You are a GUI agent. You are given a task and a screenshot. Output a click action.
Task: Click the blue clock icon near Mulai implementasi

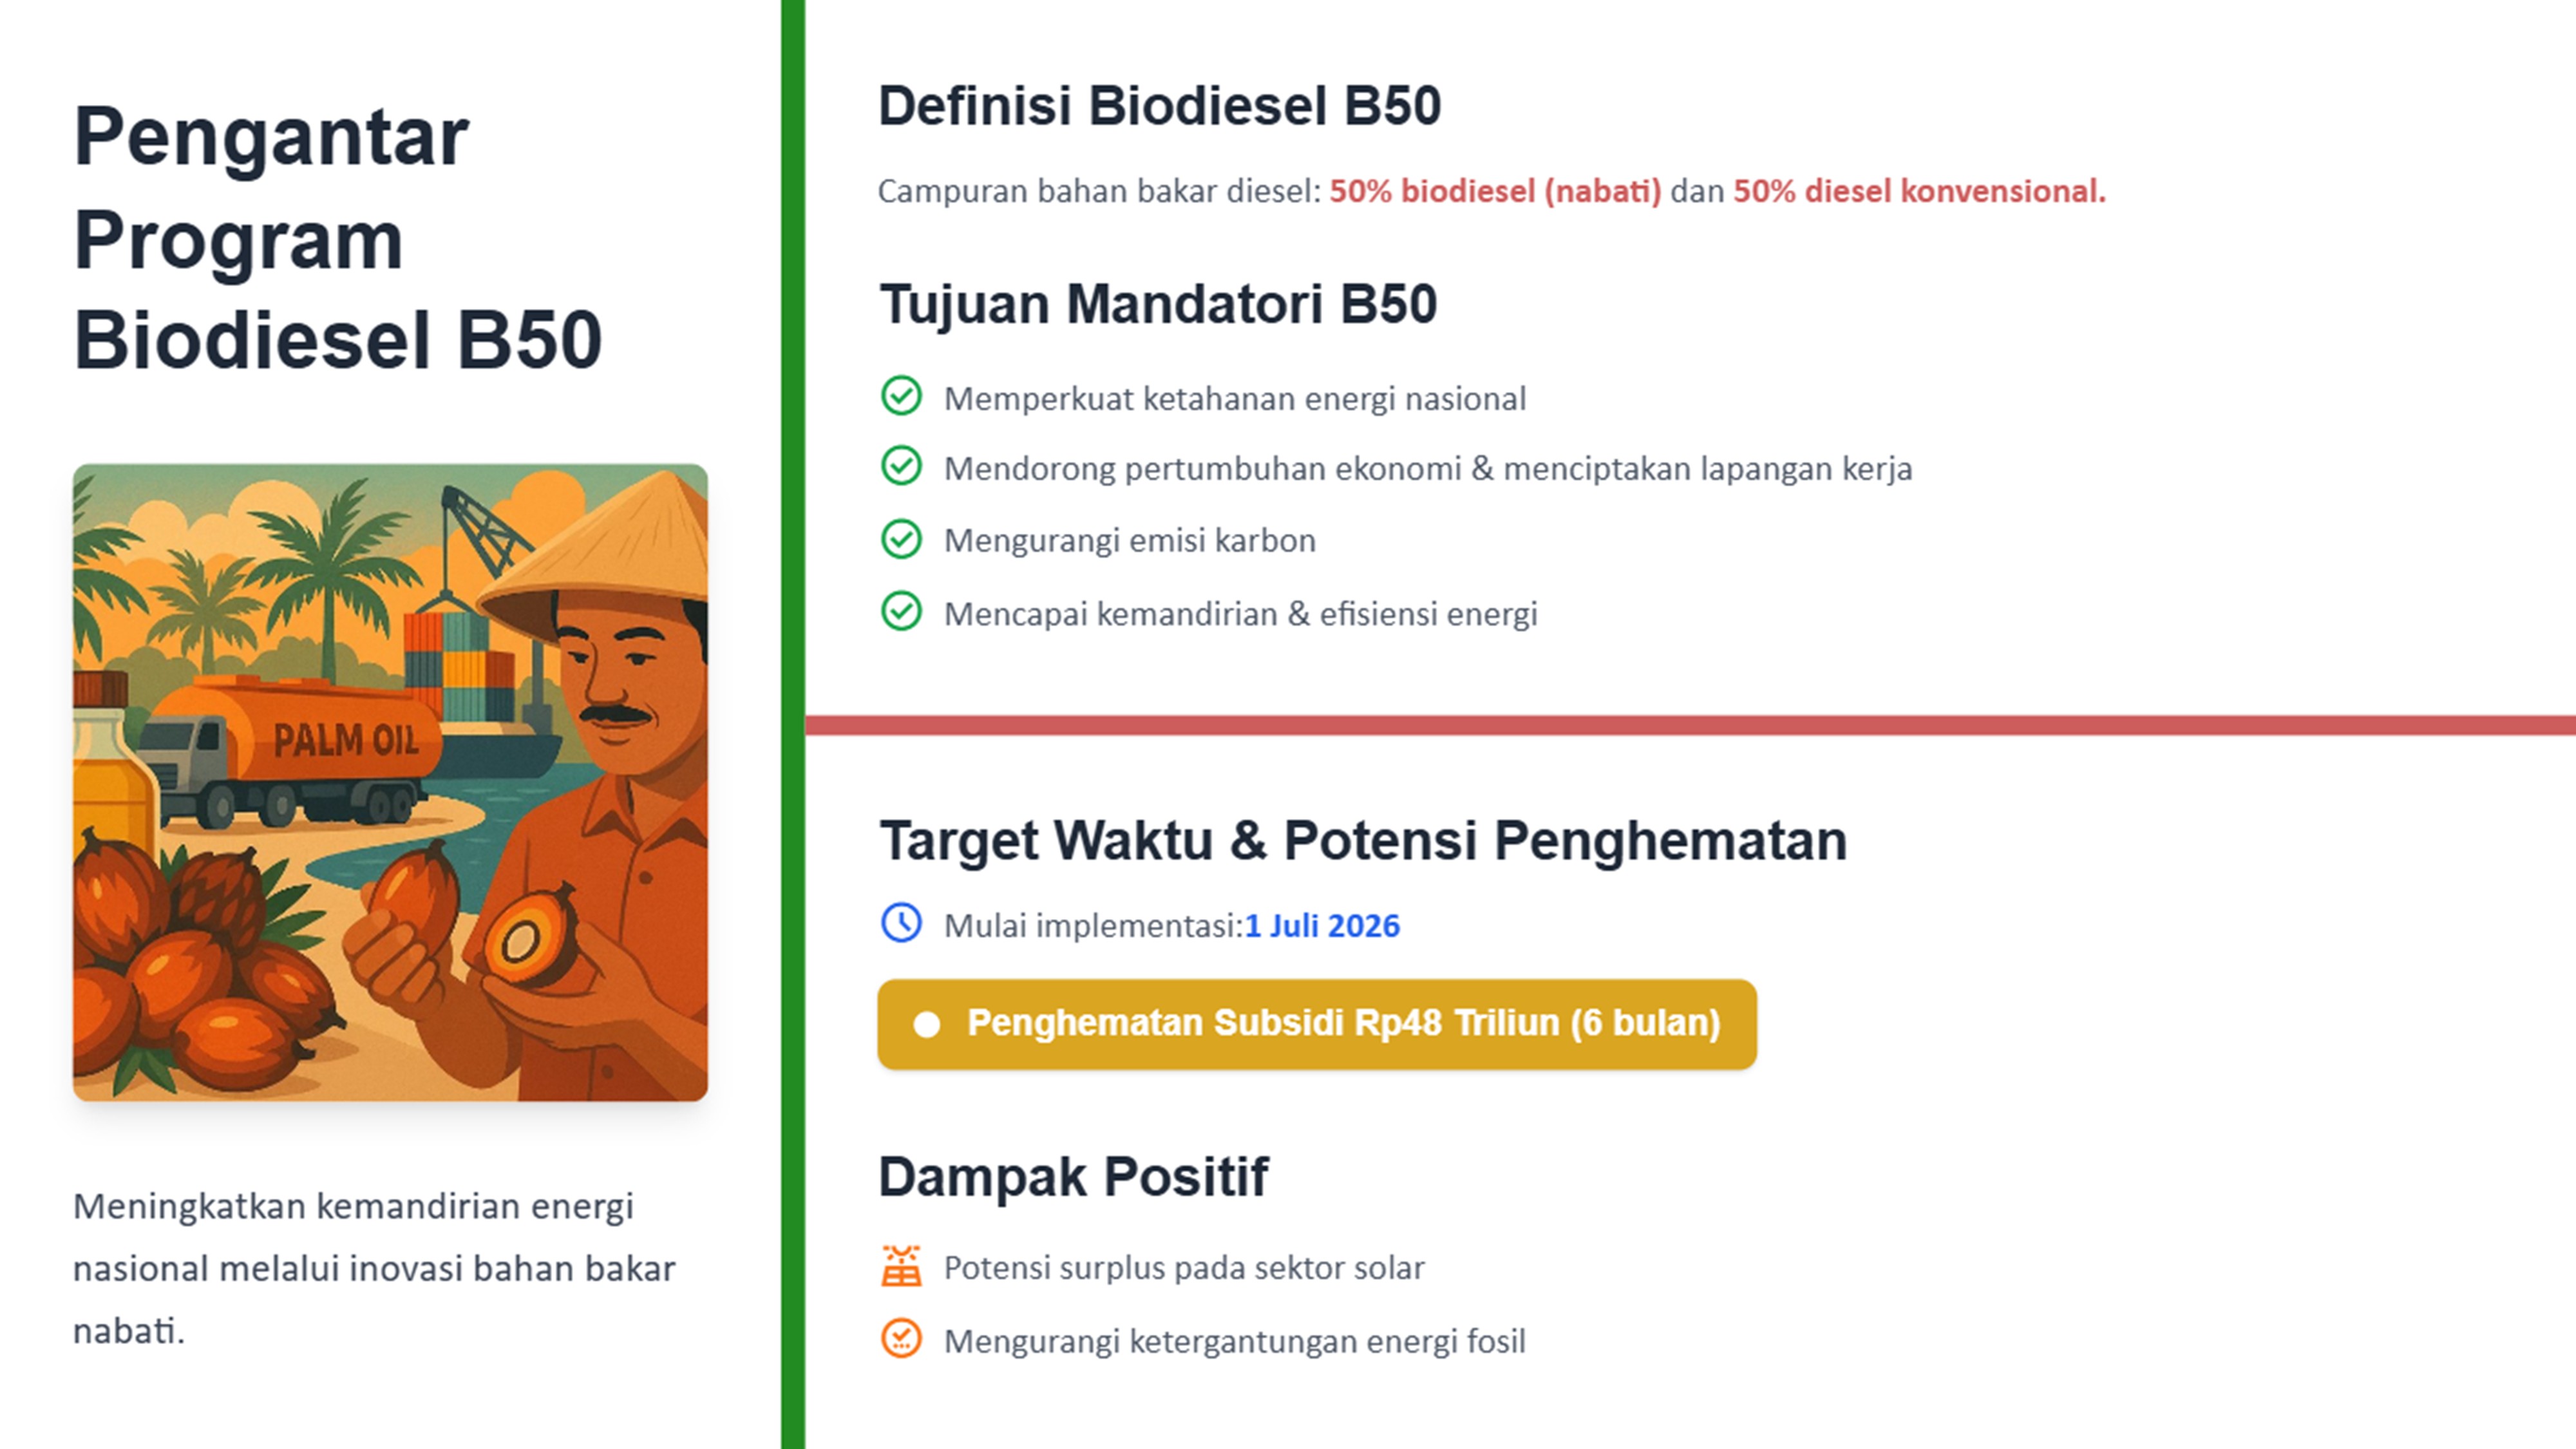point(901,923)
